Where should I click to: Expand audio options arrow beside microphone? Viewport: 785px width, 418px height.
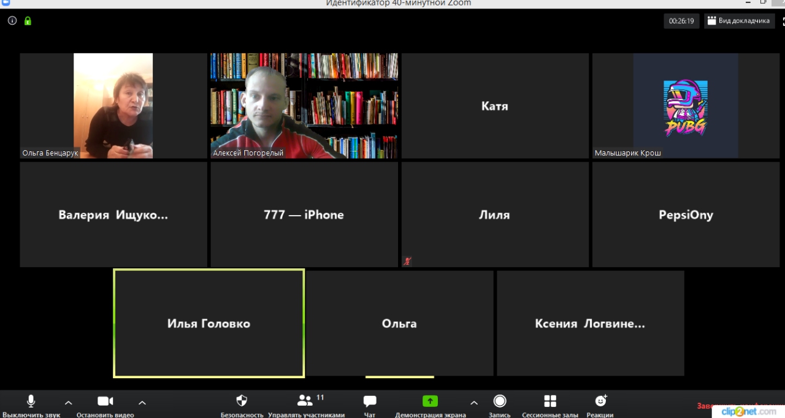(69, 403)
